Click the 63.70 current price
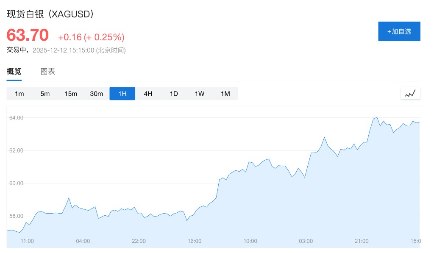 28,35
